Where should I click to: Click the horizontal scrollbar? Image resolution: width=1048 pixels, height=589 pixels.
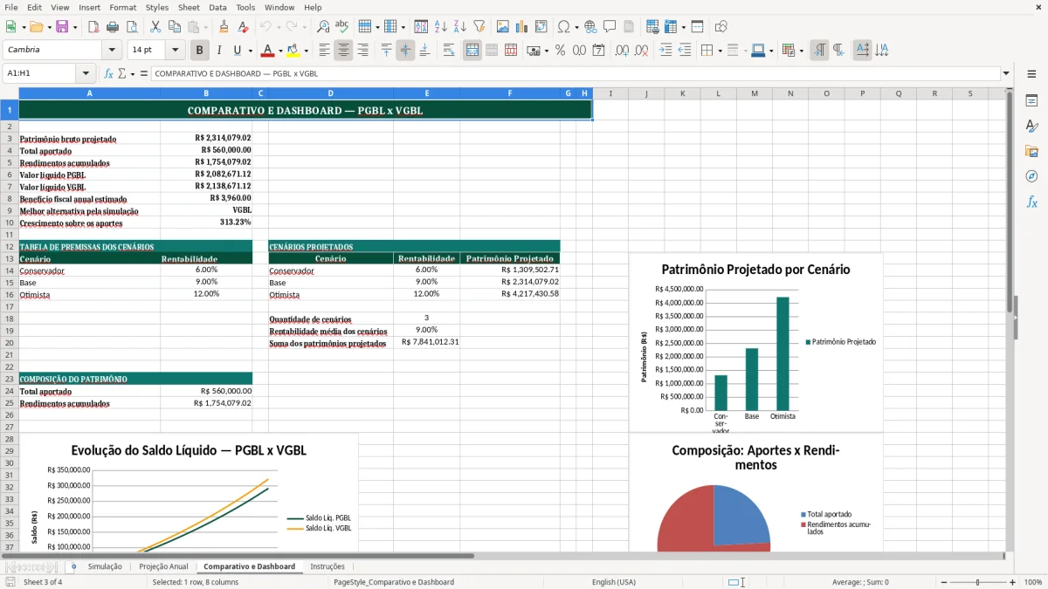(x=238, y=555)
